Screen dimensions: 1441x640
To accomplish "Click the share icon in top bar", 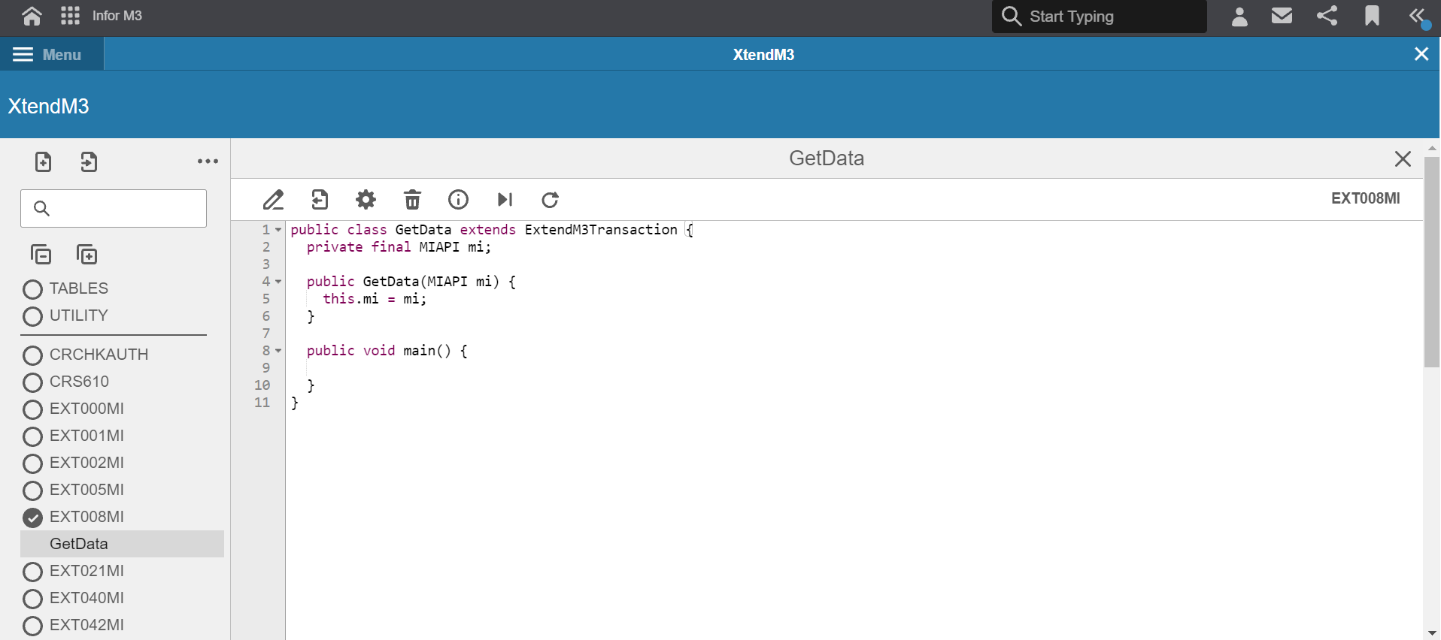I will [1327, 16].
